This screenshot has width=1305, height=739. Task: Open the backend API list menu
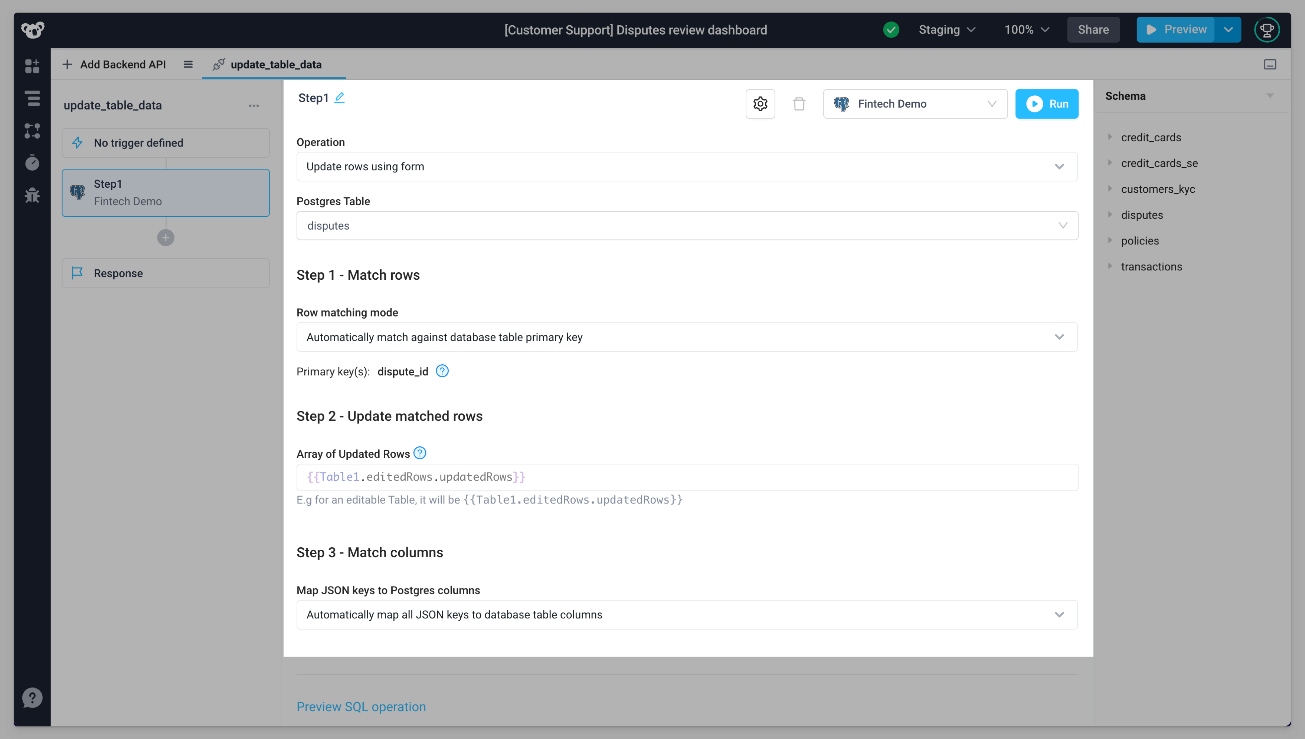click(188, 65)
